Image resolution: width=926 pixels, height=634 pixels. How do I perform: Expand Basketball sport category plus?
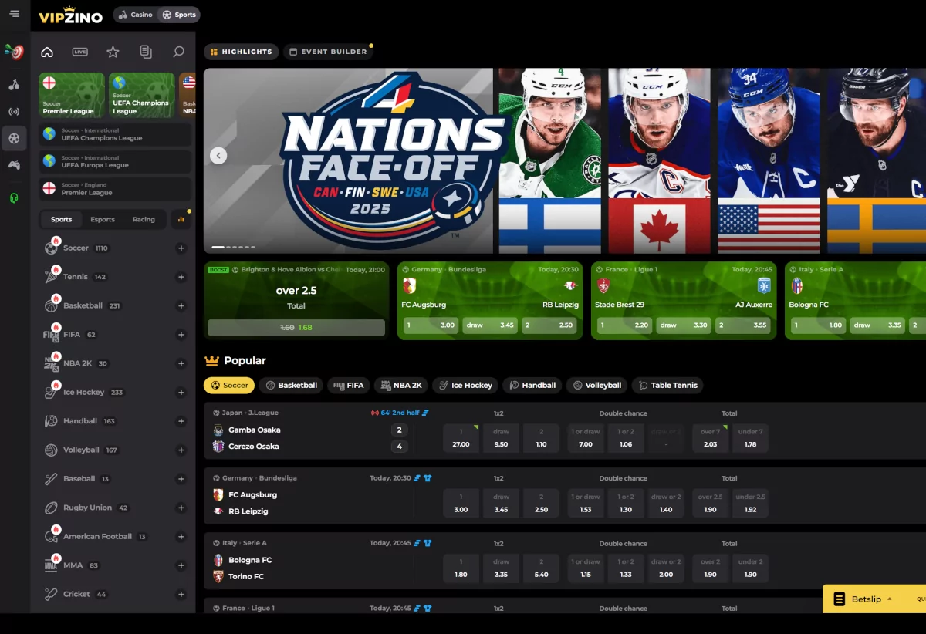[x=181, y=306]
